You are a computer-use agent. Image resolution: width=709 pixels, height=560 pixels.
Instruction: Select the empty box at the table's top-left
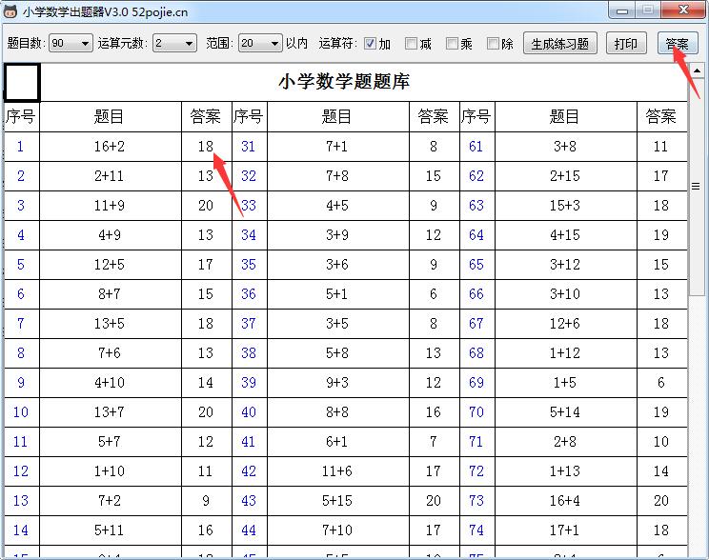pyautogui.click(x=22, y=83)
